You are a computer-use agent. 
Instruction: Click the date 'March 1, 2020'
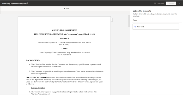pyautogui.click(x=89, y=34)
